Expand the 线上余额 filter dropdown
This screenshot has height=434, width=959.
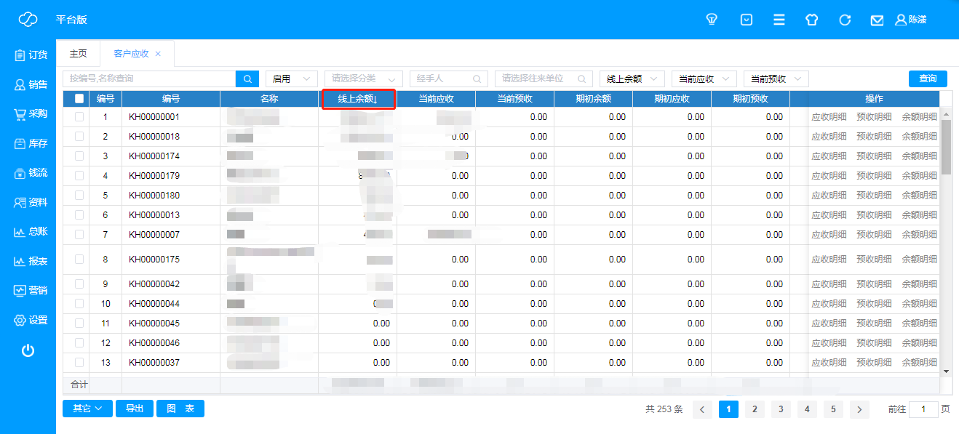click(632, 79)
